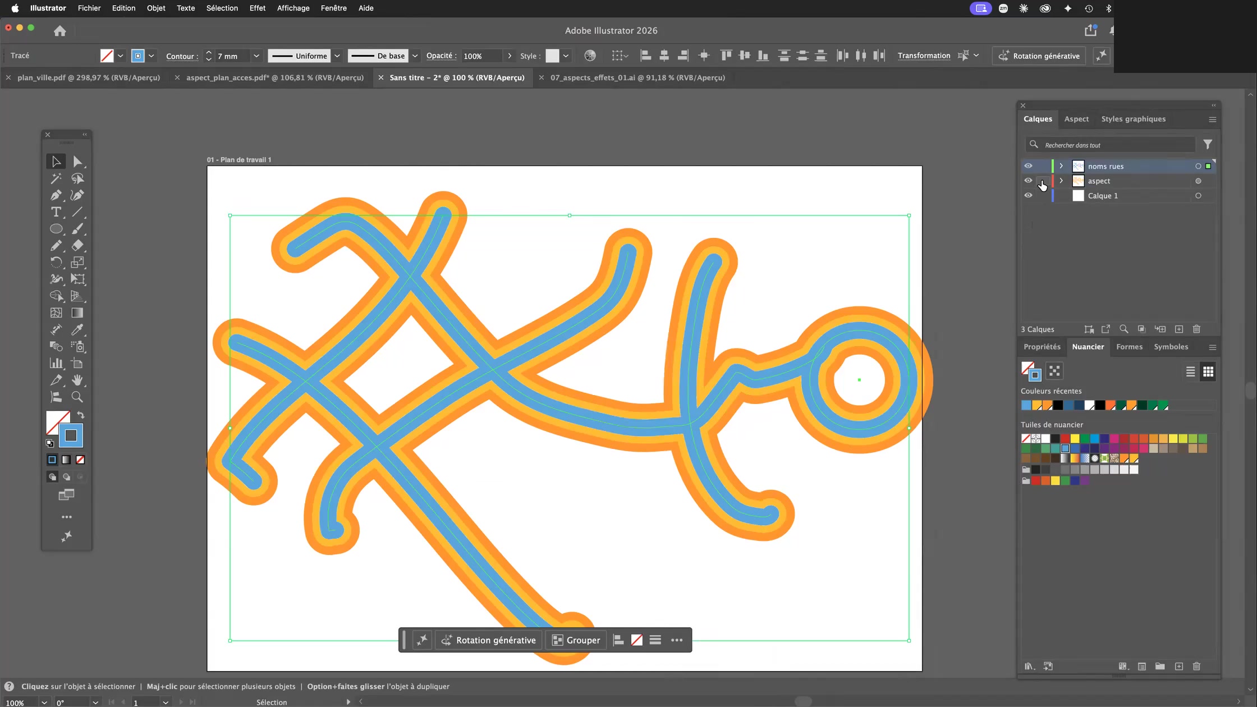Toggle visibility of Calque 1 layer
Screen dimensions: 1257x707
click(x=1028, y=195)
